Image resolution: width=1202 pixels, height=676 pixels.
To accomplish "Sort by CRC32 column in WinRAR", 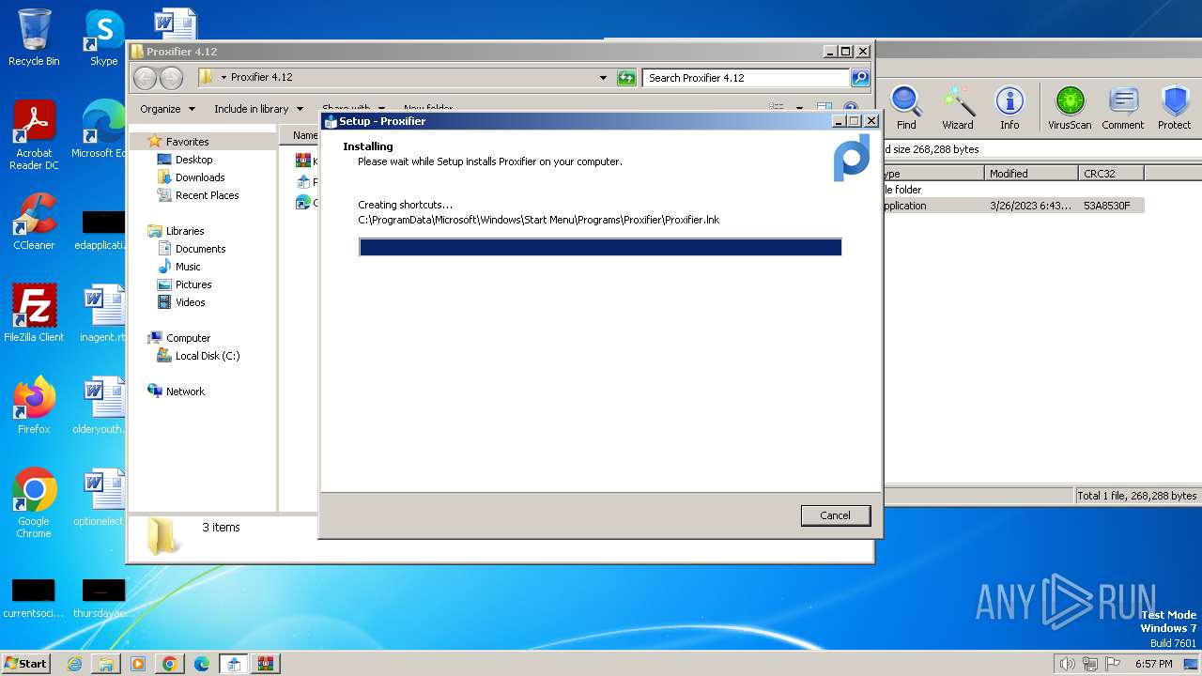I will point(1111,174).
